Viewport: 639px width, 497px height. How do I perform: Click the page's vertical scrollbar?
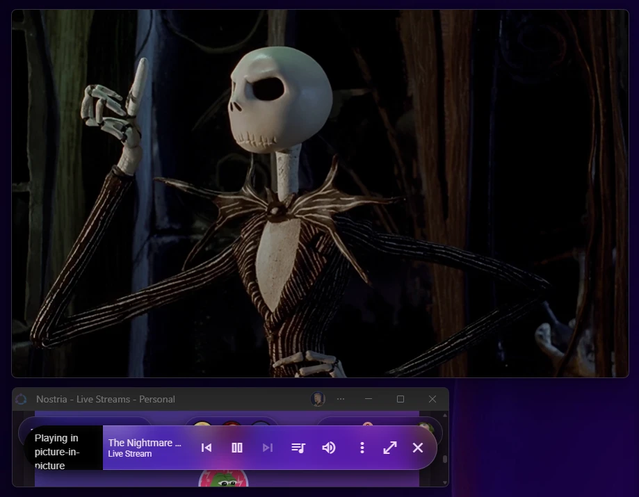[x=445, y=459]
